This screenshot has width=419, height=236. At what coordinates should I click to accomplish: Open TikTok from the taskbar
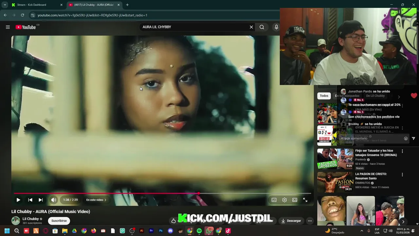[x=228, y=231]
